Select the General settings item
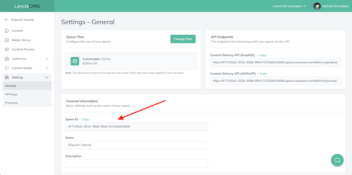 click(x=27, y=86)
